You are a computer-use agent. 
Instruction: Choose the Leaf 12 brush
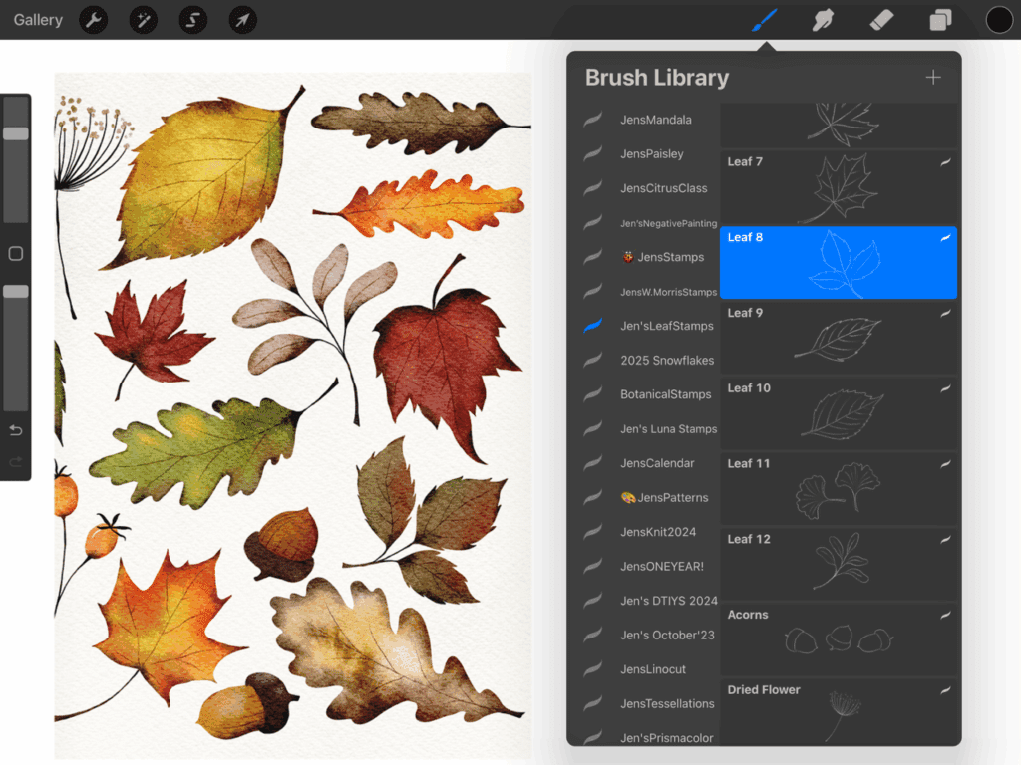coord(838,565)
